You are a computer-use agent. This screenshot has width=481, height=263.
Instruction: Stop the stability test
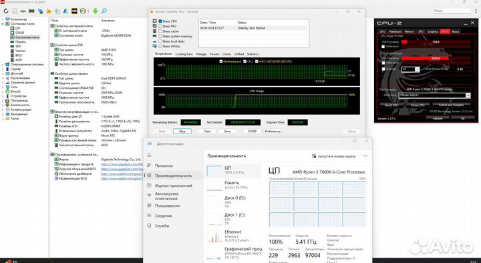[182, 131]
